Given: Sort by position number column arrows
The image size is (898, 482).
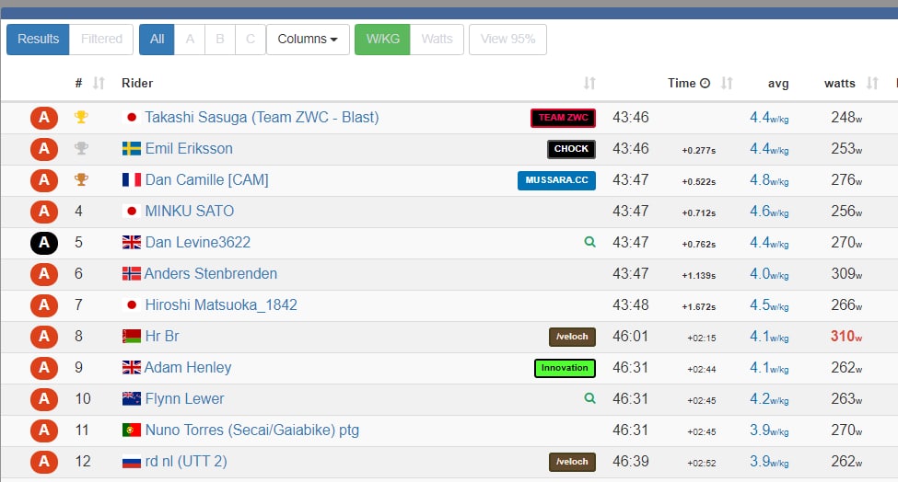Looking at the screenshot, I should pos(99,84).
